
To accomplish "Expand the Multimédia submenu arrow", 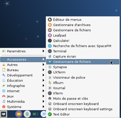I will (x=43, y=101).
